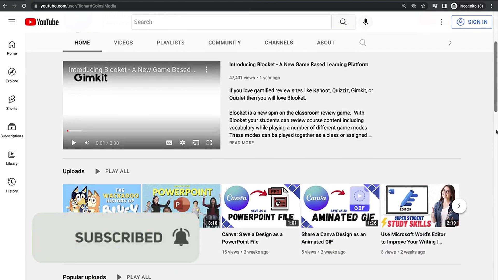The image size is (498, 280).
Task: Bookmark this page with the star
Action: pyautogui.click(x=423, y=6)
